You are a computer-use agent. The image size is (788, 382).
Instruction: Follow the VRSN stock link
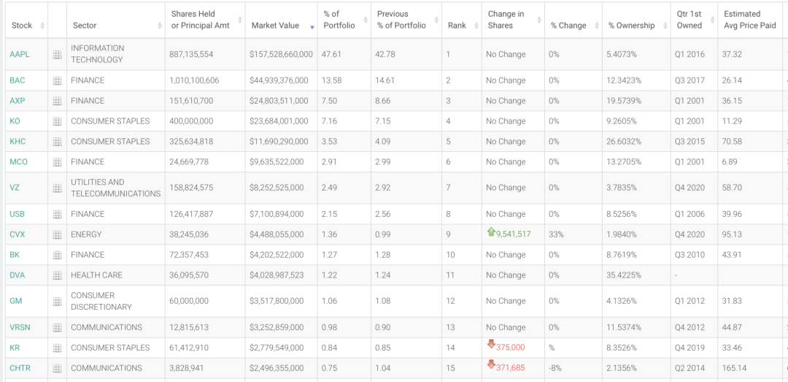point(20,327)
